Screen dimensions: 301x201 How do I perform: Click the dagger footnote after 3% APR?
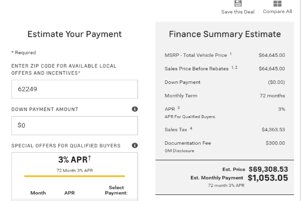click(x=89, y=158)
